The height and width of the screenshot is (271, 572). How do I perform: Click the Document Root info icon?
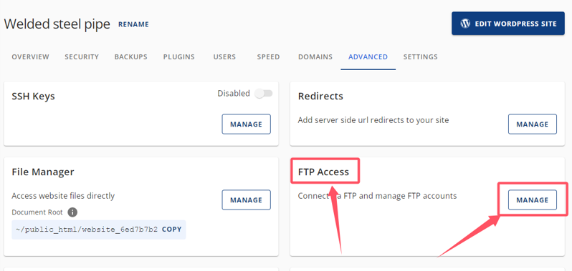tap(72, 212)
